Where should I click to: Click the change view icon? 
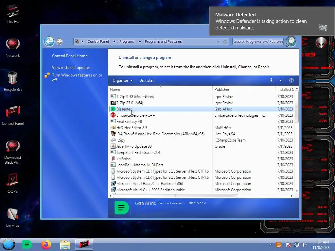pyautogui.click(x=271, y=80)
